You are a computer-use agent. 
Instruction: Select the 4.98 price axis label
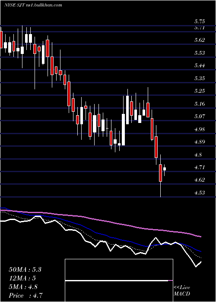pyautogui.click(x=200, y=129)
